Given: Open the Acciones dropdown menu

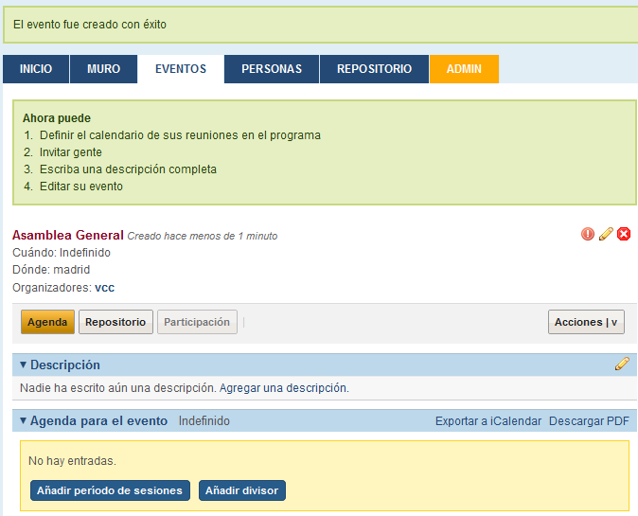Looking at the screenshot, I should pos(586,322).
